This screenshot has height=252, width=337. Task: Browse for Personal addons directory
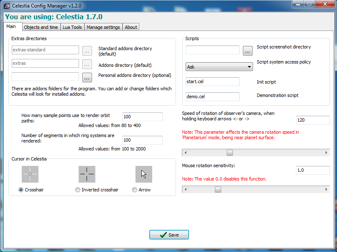pyautogui.click(x=87, y=78)
